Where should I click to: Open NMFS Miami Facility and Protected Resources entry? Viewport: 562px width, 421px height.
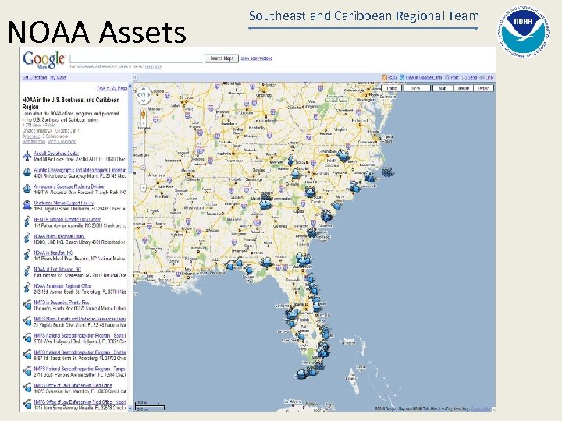(x=80, y=319)
